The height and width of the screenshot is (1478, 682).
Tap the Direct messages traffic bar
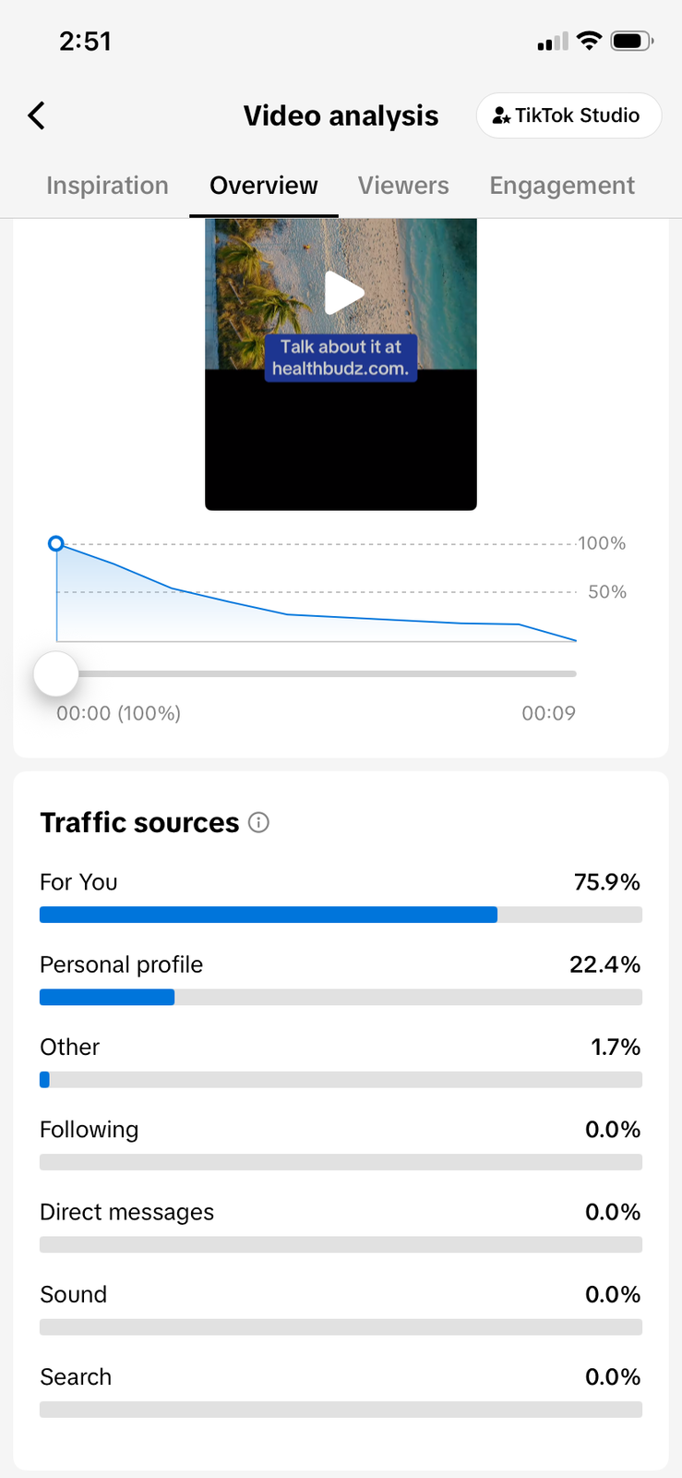click(x=341, y=1244)
